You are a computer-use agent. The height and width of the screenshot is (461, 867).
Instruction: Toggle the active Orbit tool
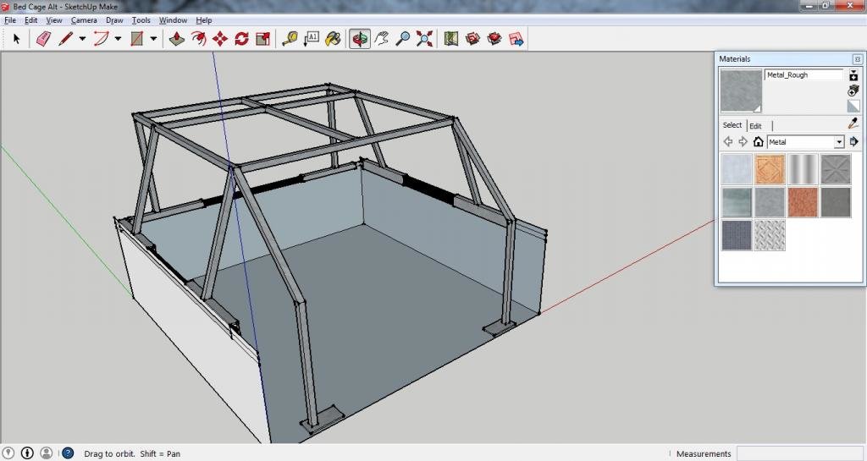click(x=359, y=39)
